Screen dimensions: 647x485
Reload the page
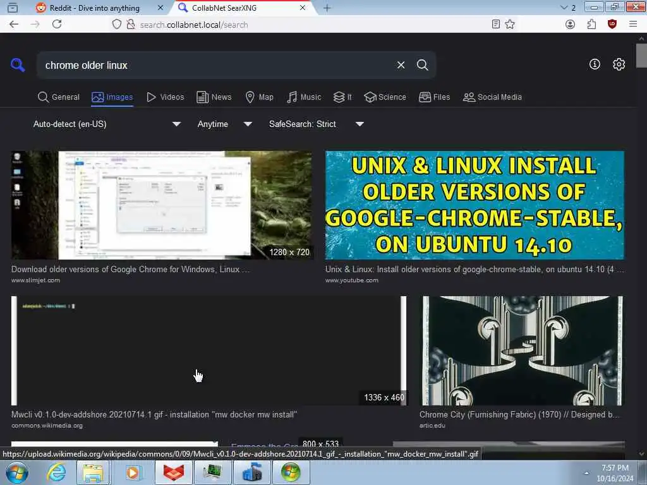click(x=57, y=25)
